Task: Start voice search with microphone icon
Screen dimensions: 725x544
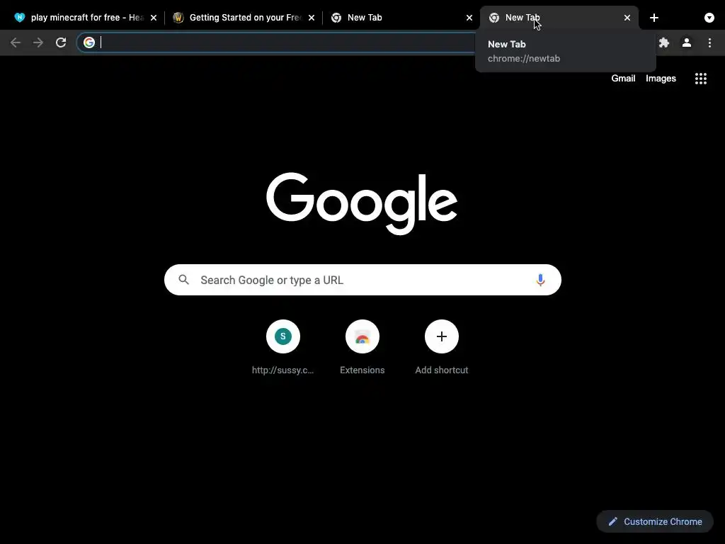Action: point(540,280)
